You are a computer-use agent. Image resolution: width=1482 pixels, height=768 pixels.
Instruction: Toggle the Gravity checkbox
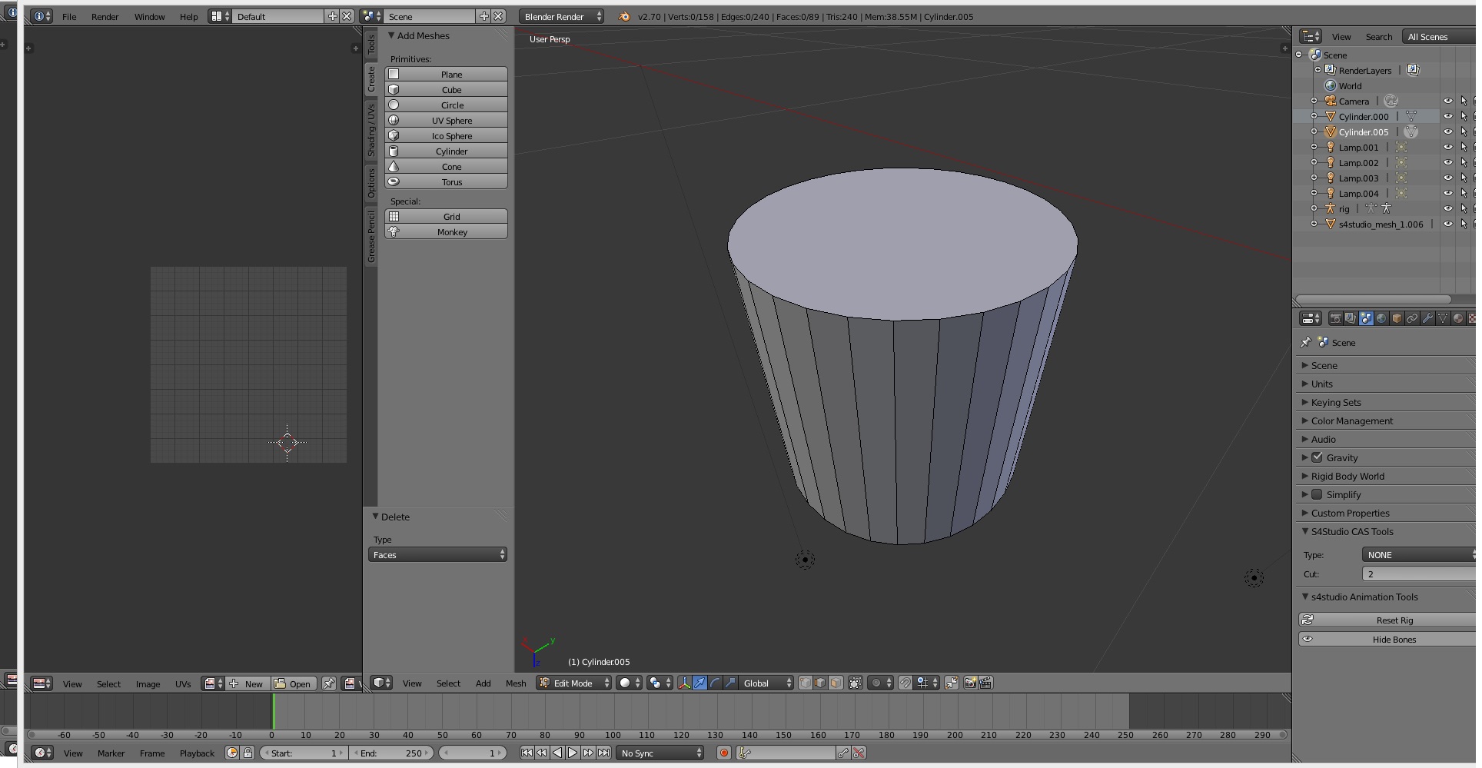[1318, 457]
